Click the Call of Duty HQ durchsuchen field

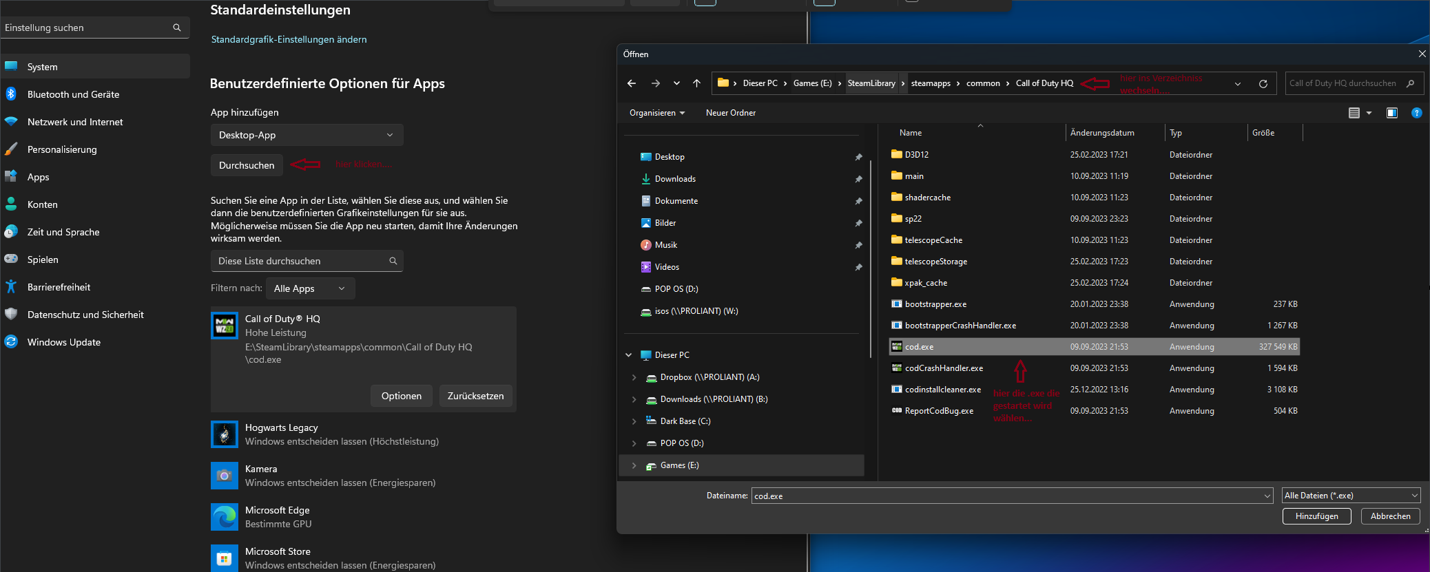(x=1353, y=83)
